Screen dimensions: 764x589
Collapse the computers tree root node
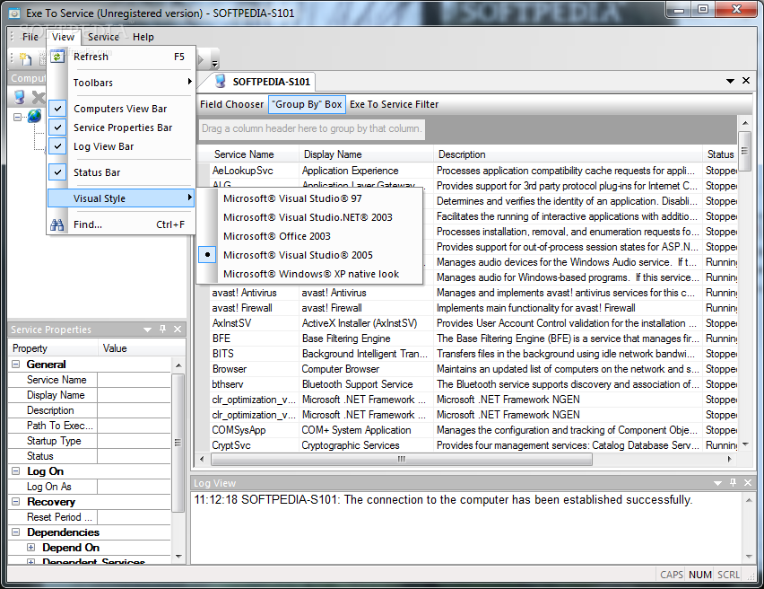pyautogui.click(x=18, y=117)
